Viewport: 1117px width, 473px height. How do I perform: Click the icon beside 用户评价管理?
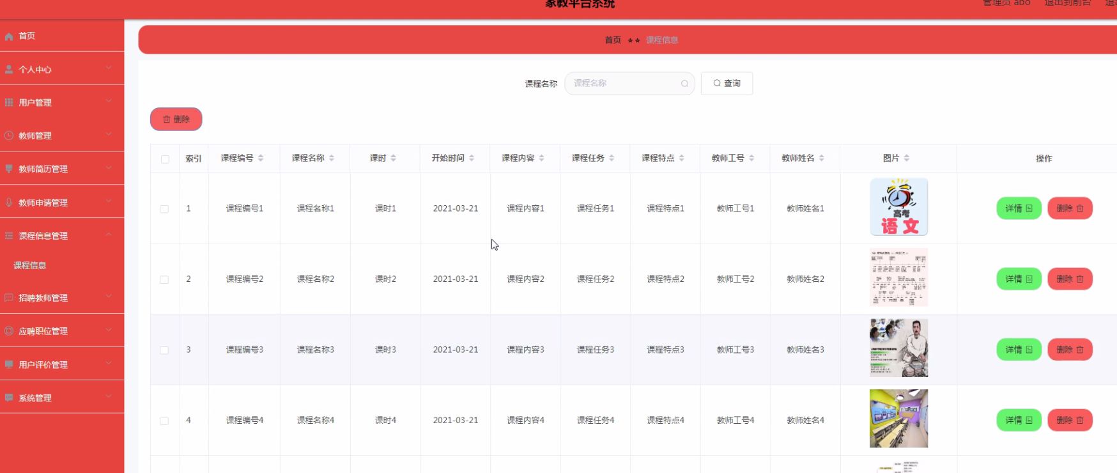9,364
